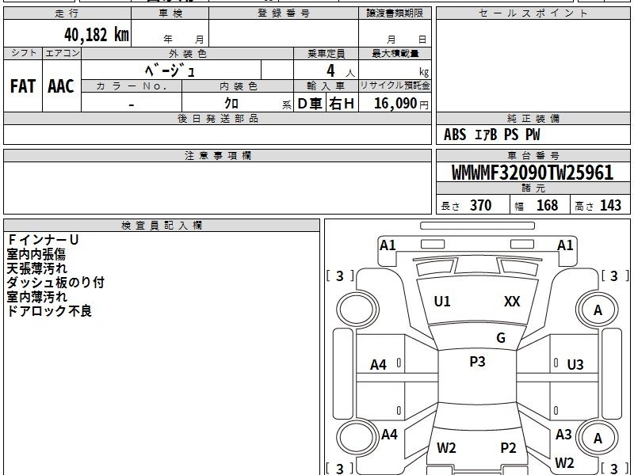Click the U3 mark on the door
Viewport: 634px width, 475px height.
point(575,365)
